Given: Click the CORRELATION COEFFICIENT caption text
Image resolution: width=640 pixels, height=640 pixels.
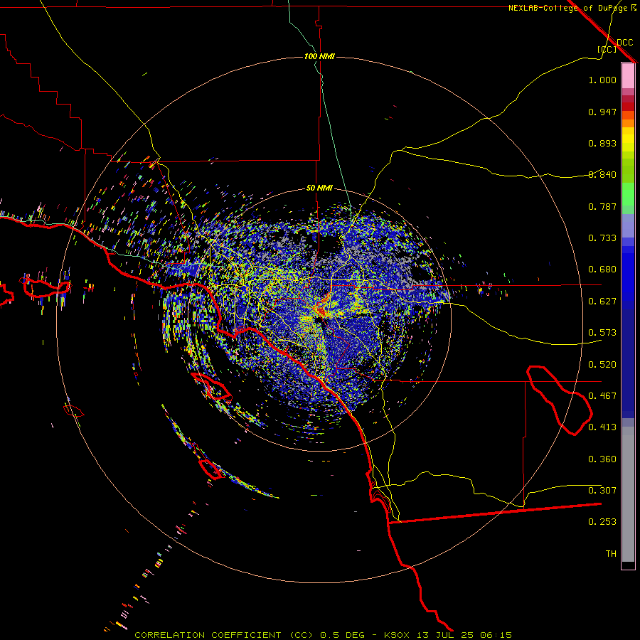Looking at the screenshot, I should [208, 635].
